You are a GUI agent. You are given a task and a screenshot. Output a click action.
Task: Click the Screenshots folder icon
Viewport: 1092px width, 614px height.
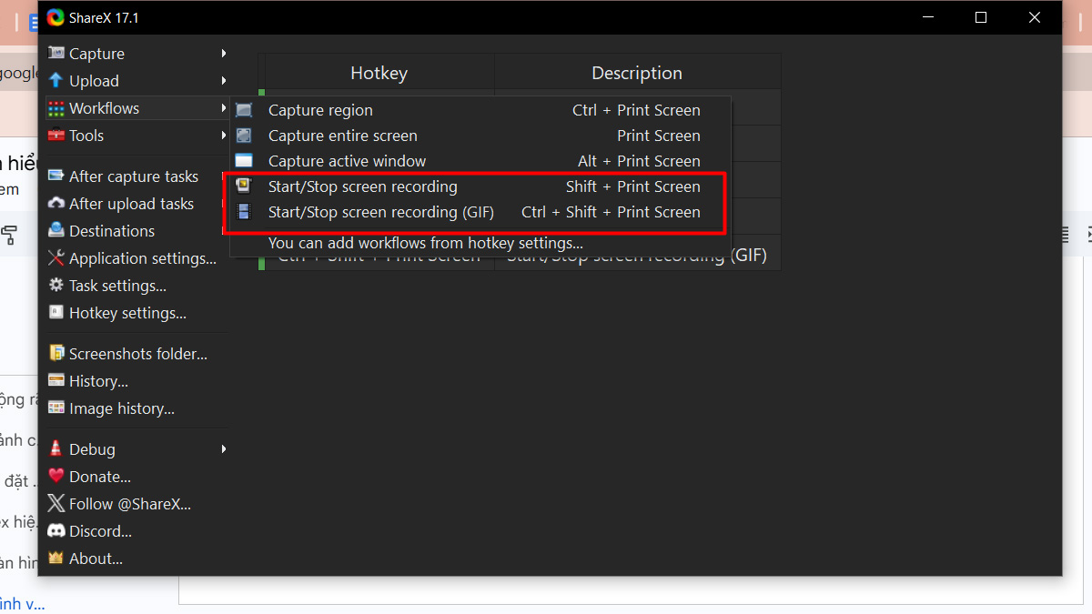tap(56, 353)
